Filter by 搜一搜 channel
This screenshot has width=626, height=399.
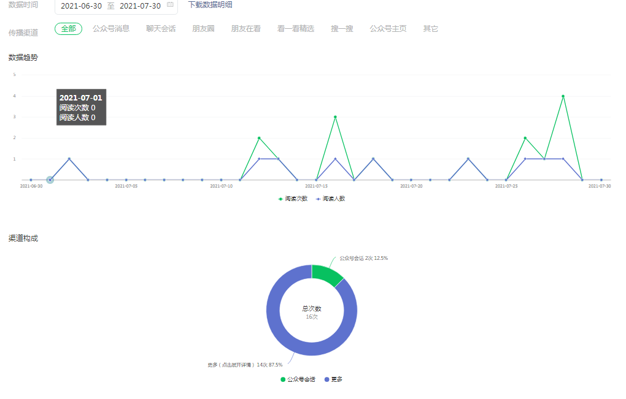(x=342, y=29)
